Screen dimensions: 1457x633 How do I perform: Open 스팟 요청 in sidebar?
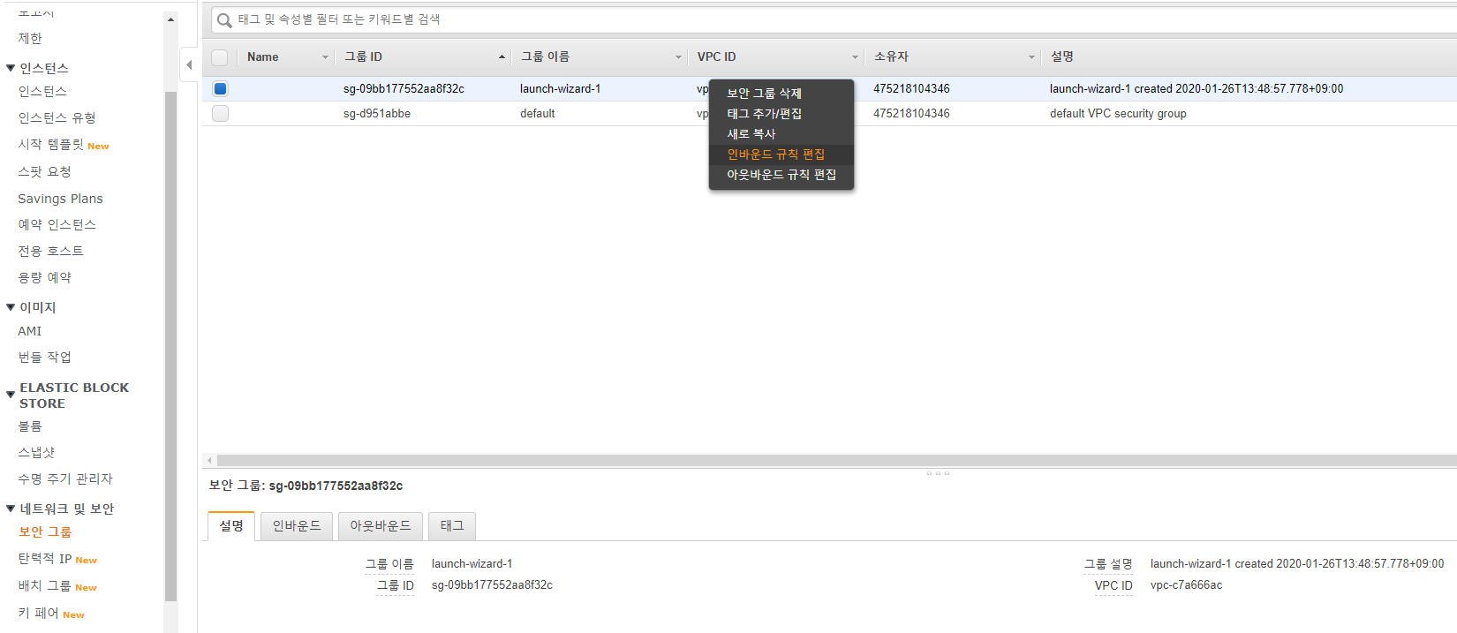coord(44,172)
